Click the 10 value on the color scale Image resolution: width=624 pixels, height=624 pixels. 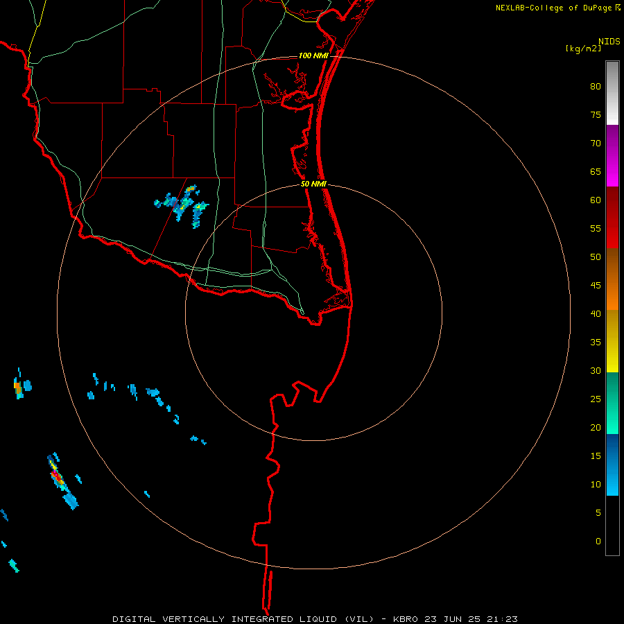[x=596, y=485]
